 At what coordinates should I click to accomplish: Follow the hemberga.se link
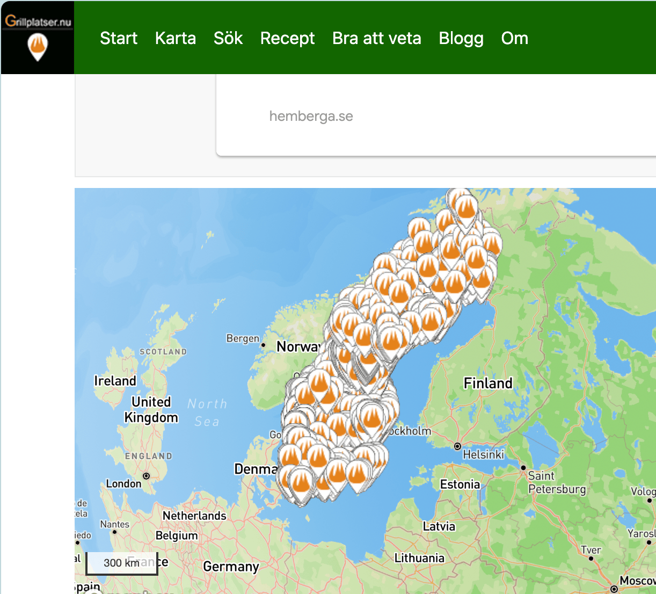point(311,116)
